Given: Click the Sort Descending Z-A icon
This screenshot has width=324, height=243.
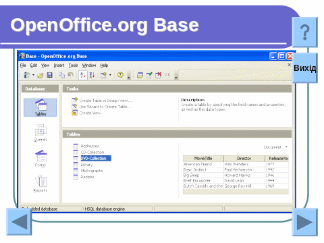Looking at the screenshot, I should [x=92, y=75].
